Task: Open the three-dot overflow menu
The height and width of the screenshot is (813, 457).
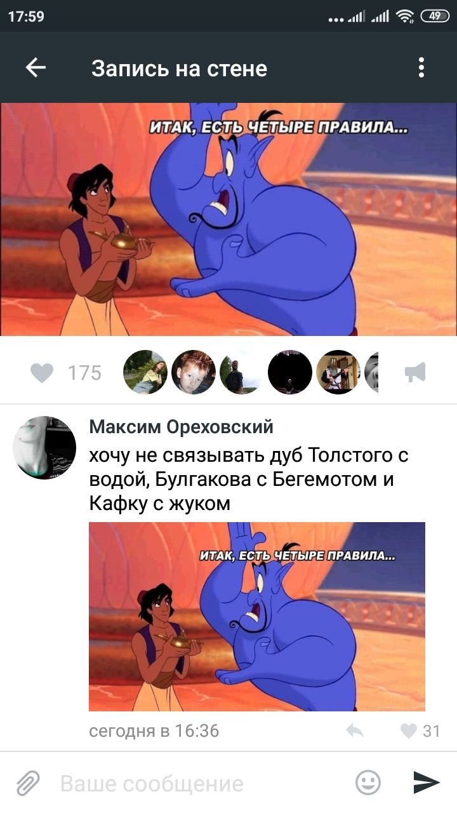Action: [x=421, y=67]
